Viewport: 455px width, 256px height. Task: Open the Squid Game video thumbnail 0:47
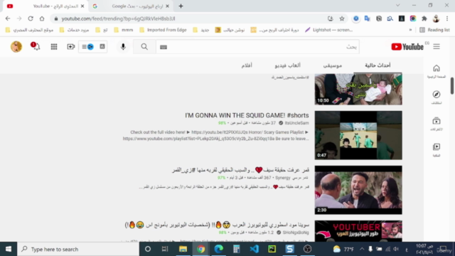click(358, 135)
